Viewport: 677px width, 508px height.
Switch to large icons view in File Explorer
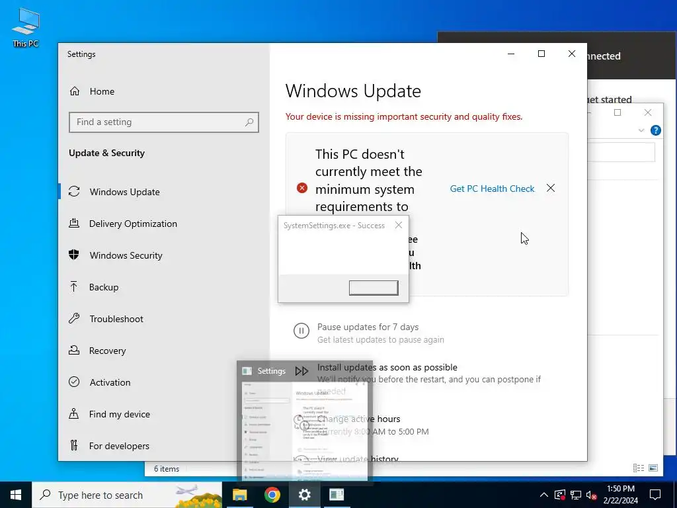coord(653,468)
